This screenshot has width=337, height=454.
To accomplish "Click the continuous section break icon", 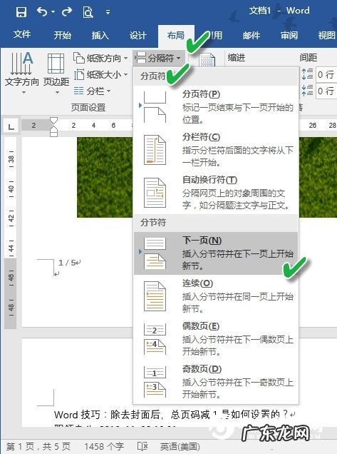I will pyautogui.click(x=155, y=296).
